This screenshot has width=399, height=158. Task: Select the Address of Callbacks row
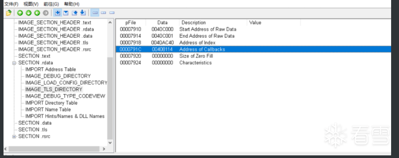254,49
